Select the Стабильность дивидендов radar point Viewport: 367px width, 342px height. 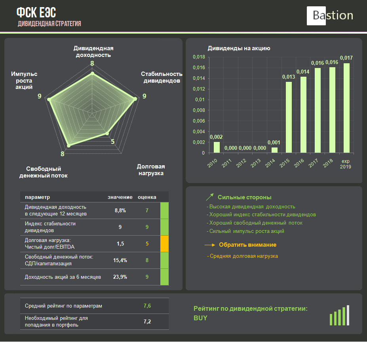(135, 99)
